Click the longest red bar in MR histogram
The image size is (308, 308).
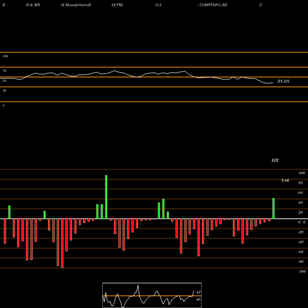(x=62, y=243)
